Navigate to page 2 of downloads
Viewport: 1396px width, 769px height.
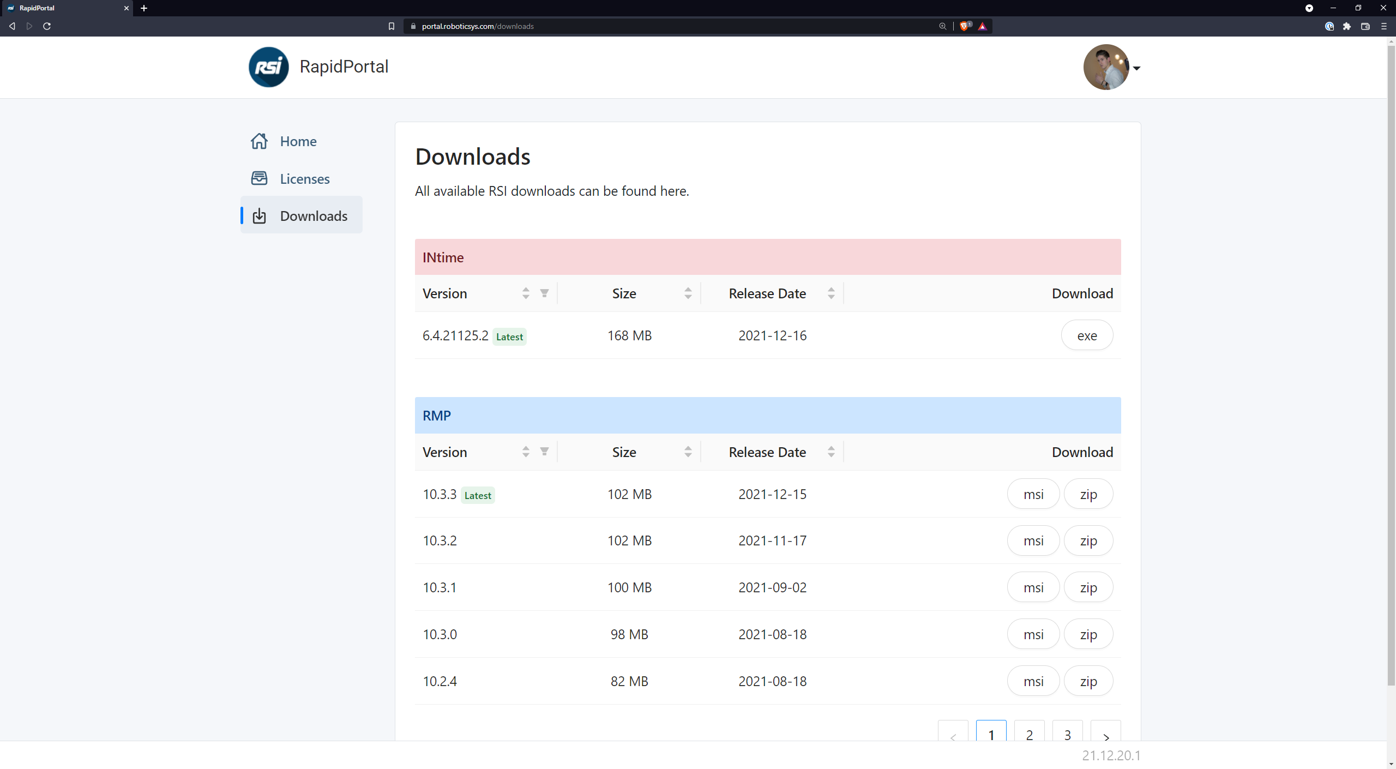pyautogui.click(x=1030, y=735)
